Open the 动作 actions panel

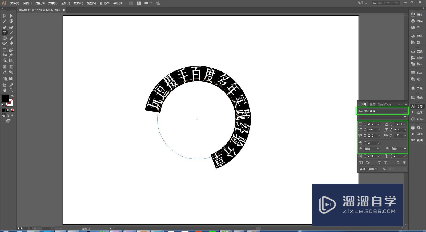(x=417, y=134)
